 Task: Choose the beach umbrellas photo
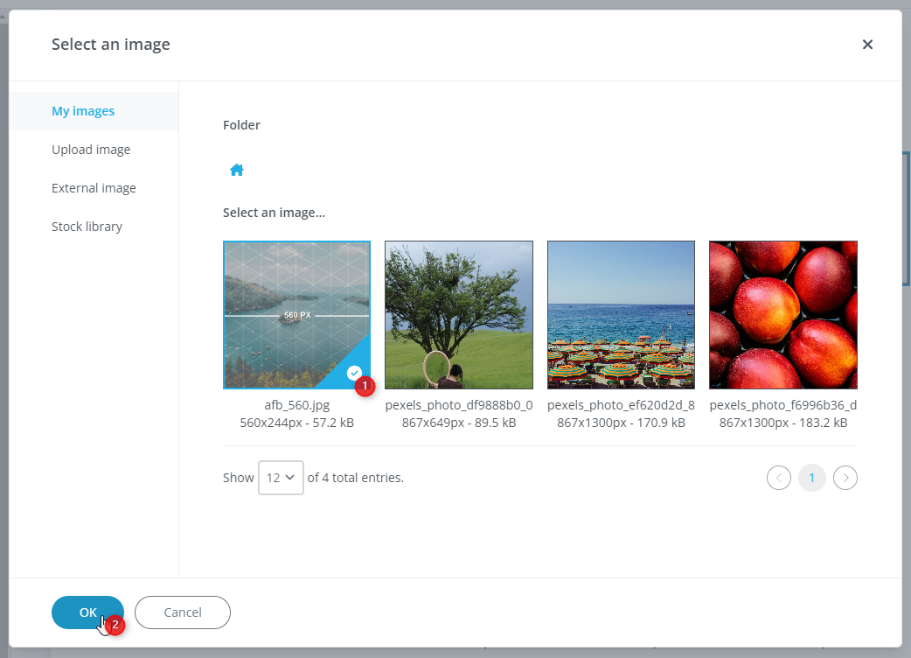tap(621, 315)
